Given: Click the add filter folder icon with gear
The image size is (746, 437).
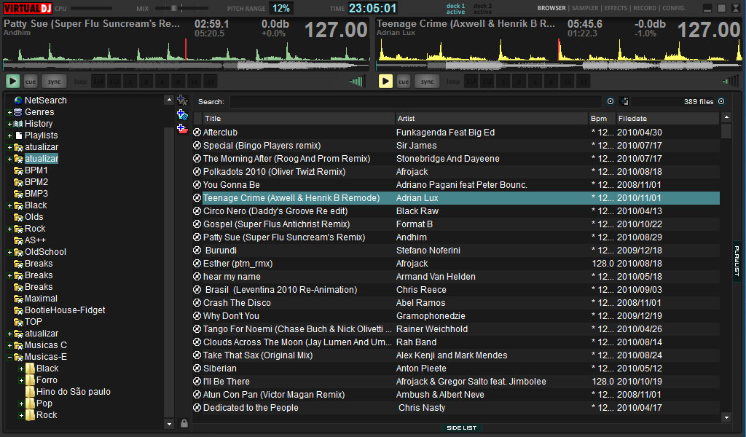Looking at the screenshot, I should (x=182, y=114).
